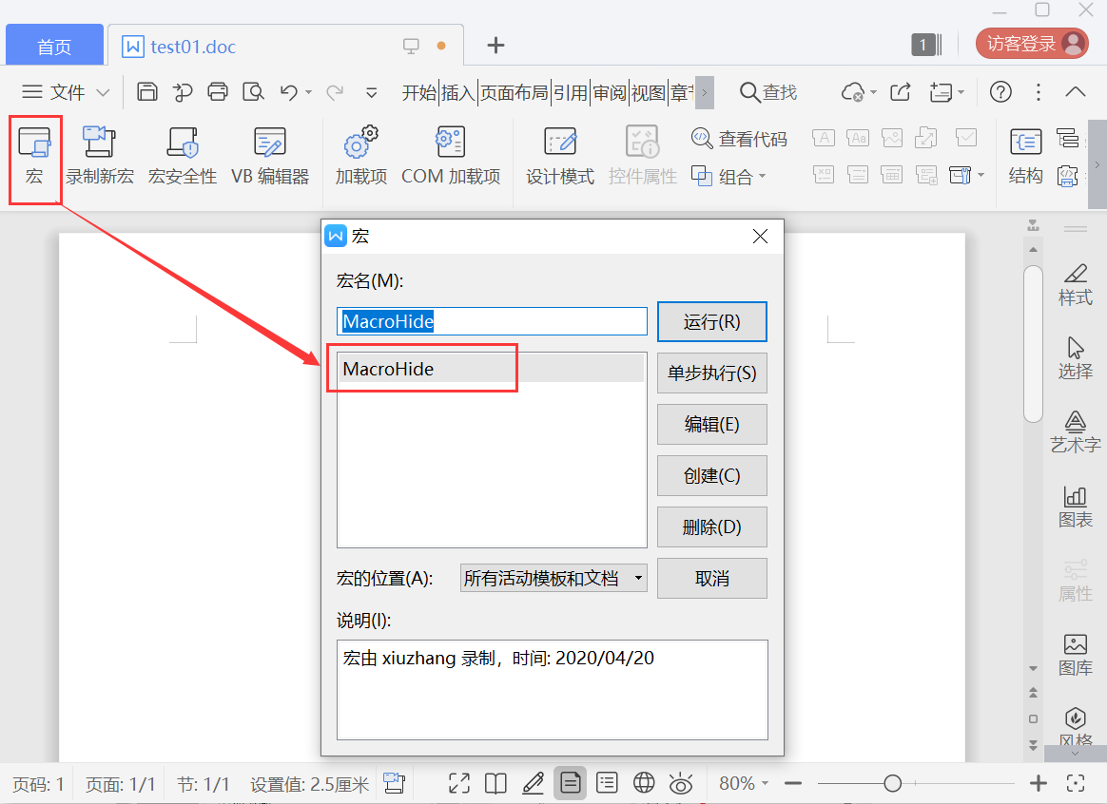Screen dimensions: 1107x804
Task: Zoom out with minus button
Action: pos(793,783)
